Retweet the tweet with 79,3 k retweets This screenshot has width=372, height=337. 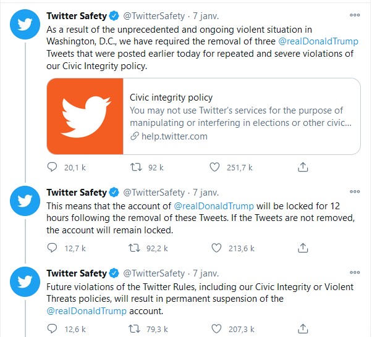(x=134, y=329)
